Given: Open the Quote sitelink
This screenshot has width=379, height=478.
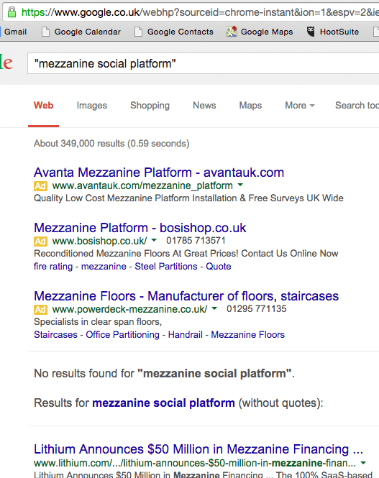Looking at the screenshot, I should click(219, 267).
